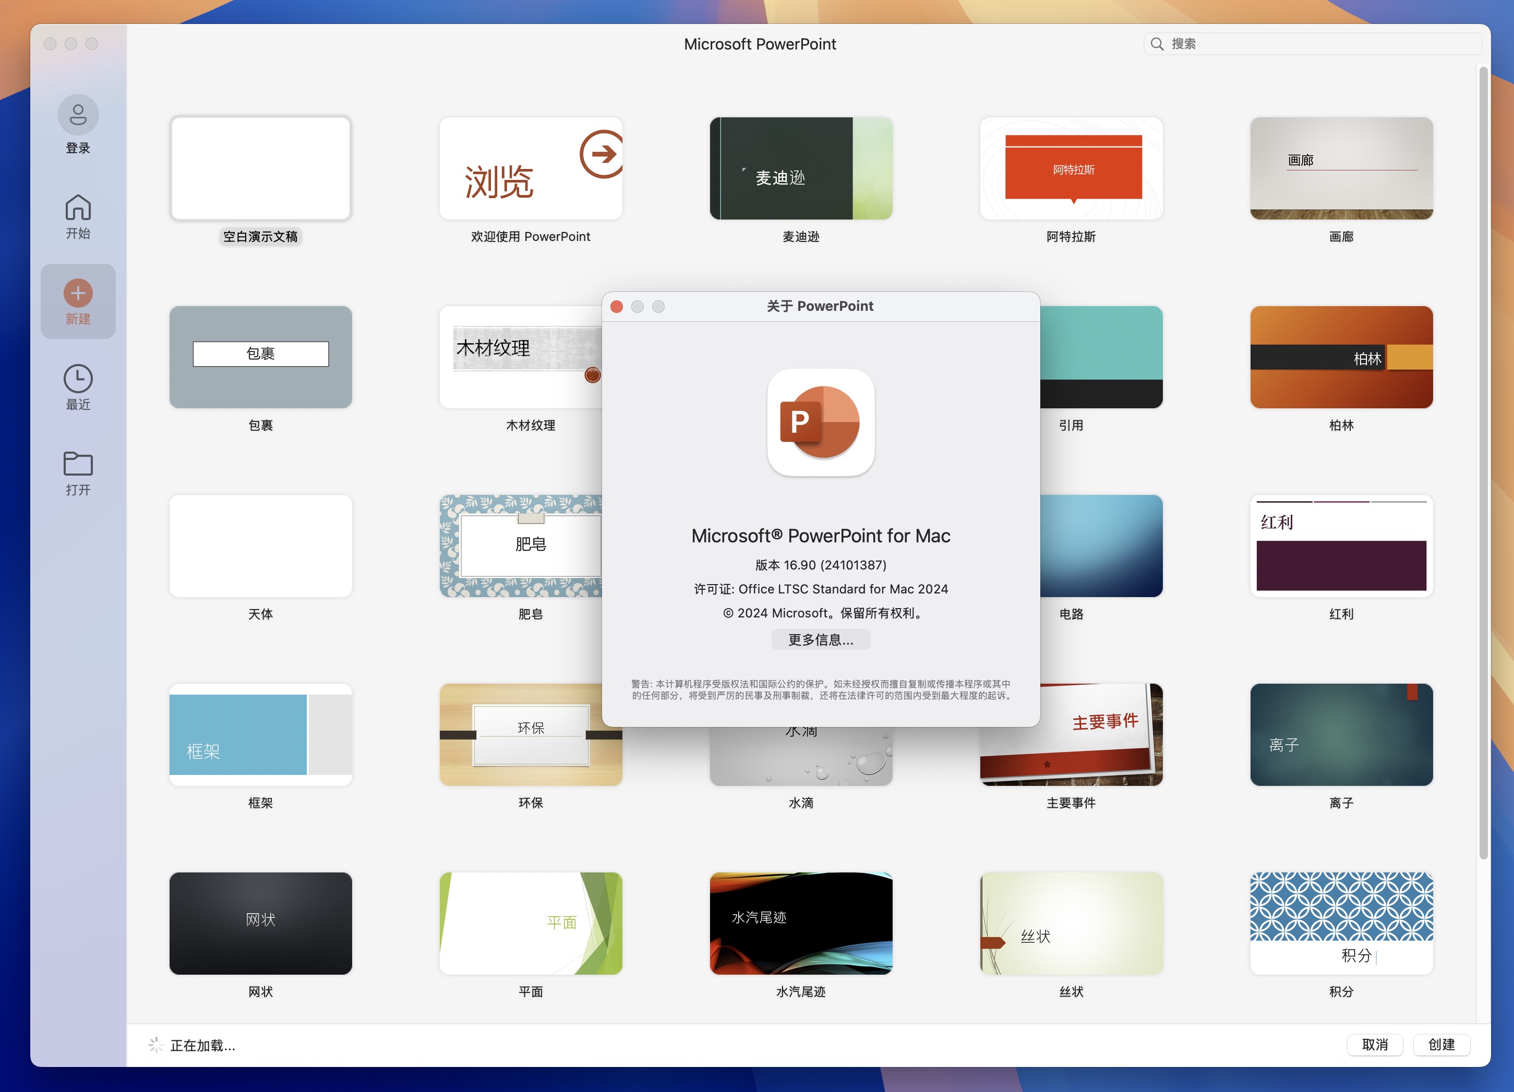Click the 更多信息... button
Image resolution: width=1514 pixels, height=1092 pixels.
coord(821,640)
